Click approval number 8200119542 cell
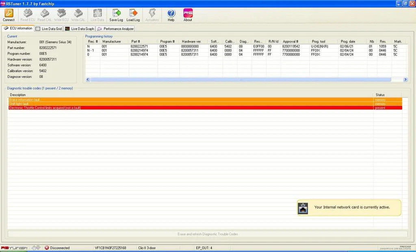The height and width of the screenshot is (252, 416). (x=291, y=46)
